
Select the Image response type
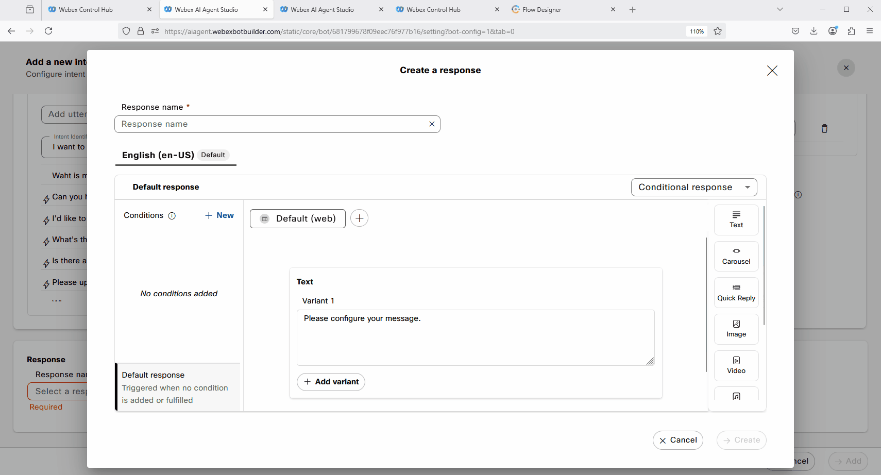tap(736, 329)
